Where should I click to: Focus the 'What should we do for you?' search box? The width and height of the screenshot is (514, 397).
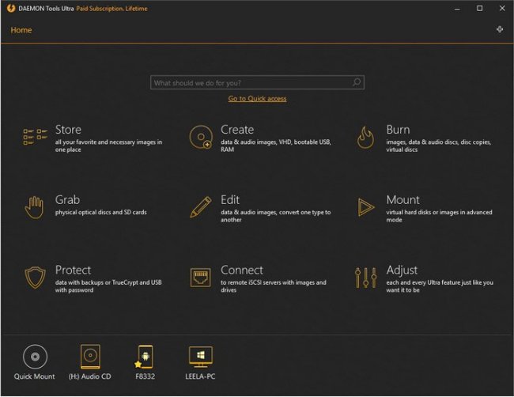pyautogui.click(x=257, y=82)
